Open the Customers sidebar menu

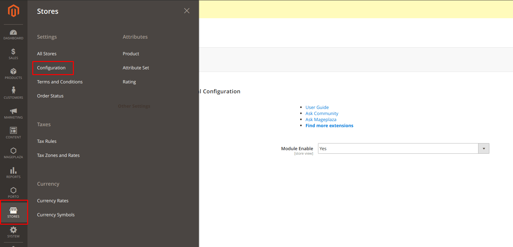(13, 94)
